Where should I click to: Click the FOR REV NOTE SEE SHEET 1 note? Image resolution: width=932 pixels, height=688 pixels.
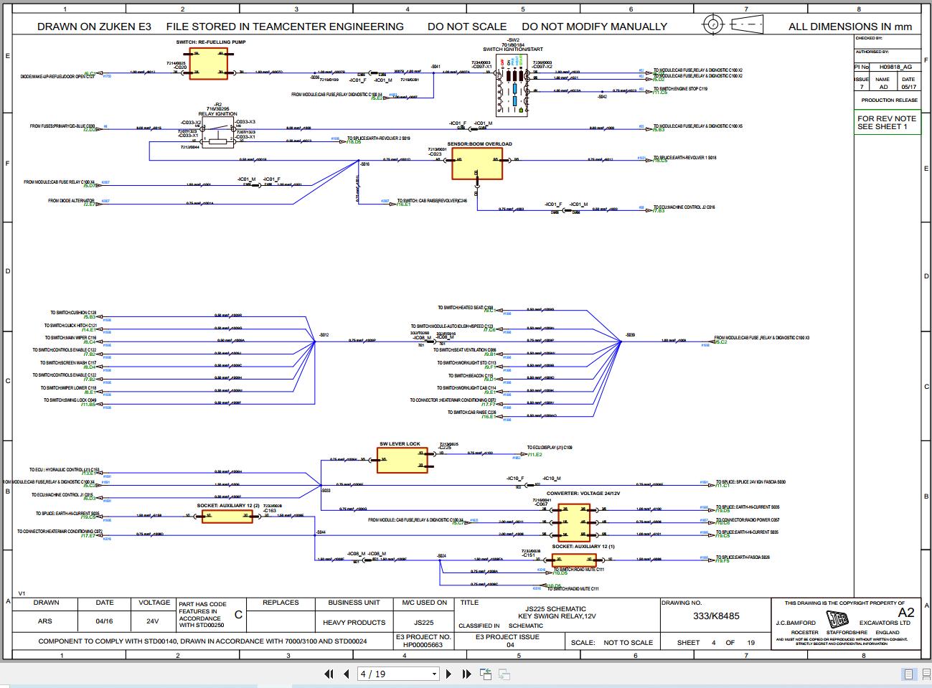pos(888,122)
